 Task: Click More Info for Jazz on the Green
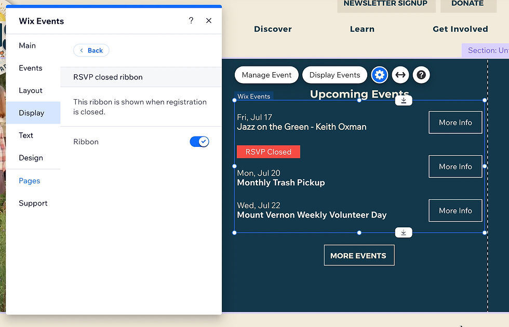pyautogui.click(x=456, y=122)
